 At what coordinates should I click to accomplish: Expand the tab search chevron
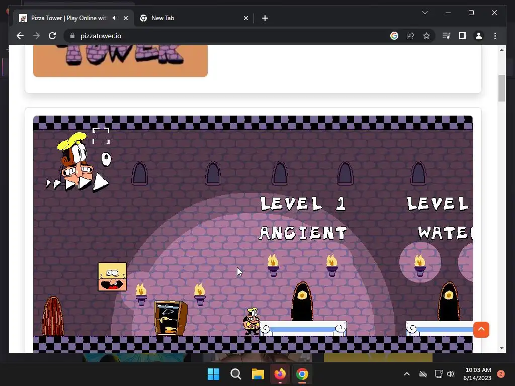click(424, 13)
